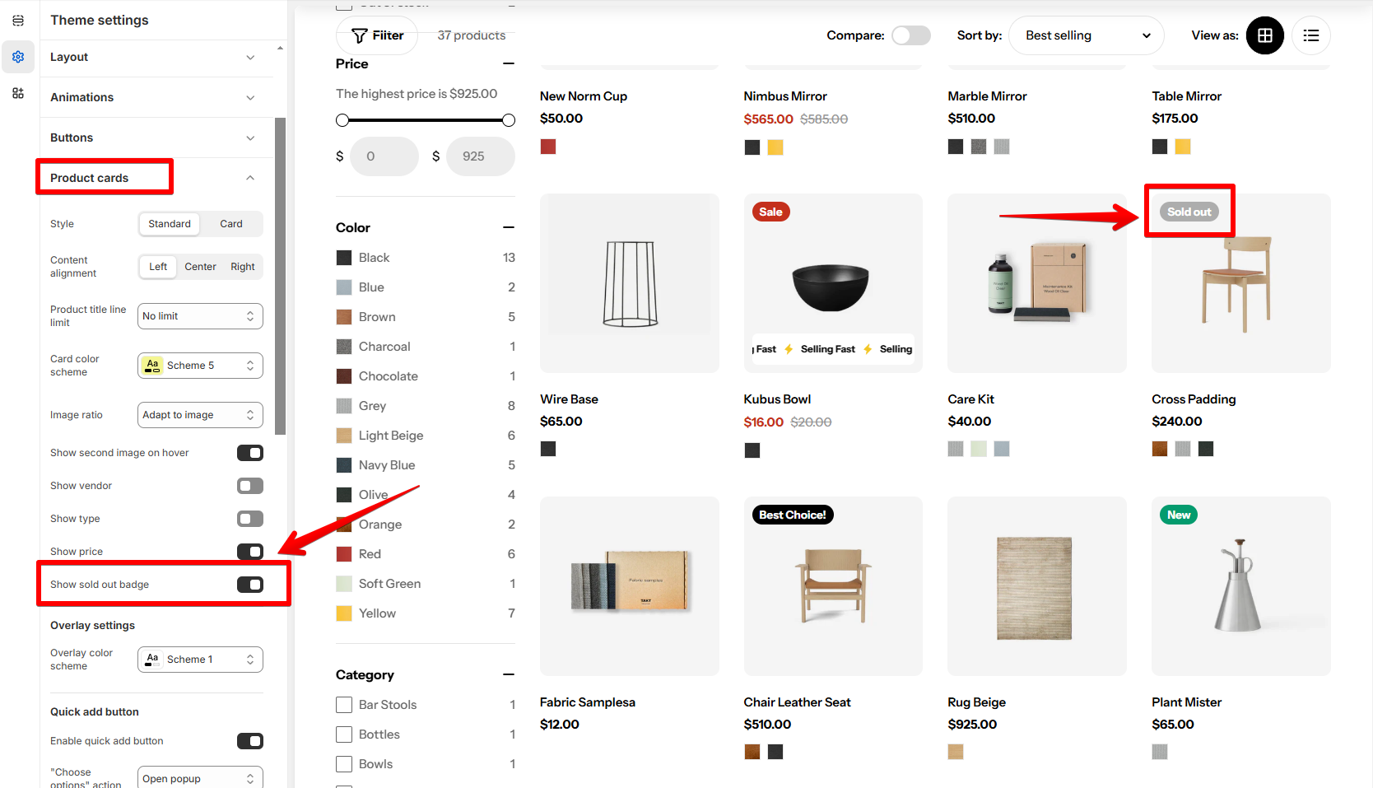Expand the Buttons settings section

156,138
